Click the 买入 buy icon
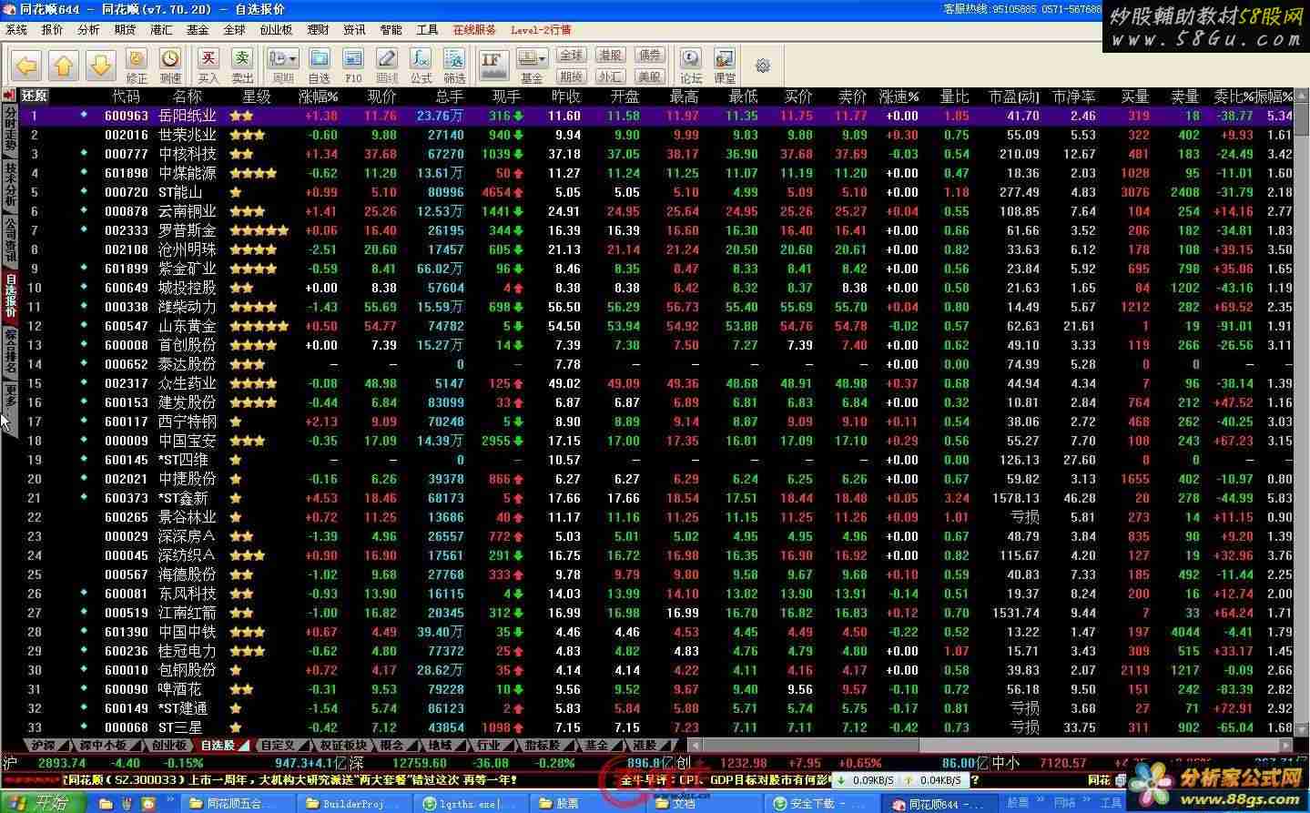 pyautogui.click(x=208, y=66)
